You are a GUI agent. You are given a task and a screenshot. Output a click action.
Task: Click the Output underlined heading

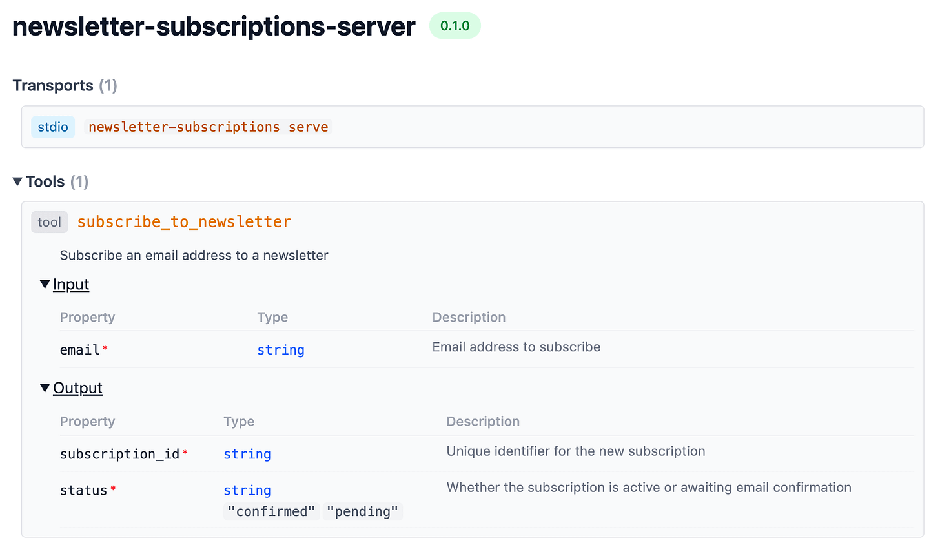pos(77,388)
